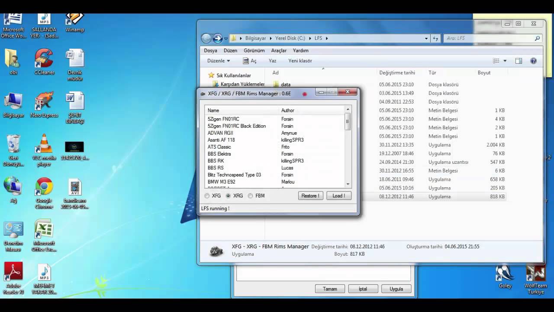Select Blitz Technospeed Type 03 rim
554x312 pixels.
tap(234, 175)
